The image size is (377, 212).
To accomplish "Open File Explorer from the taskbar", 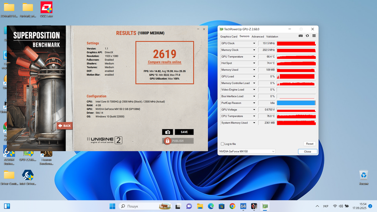I will (x=200, y=206).
